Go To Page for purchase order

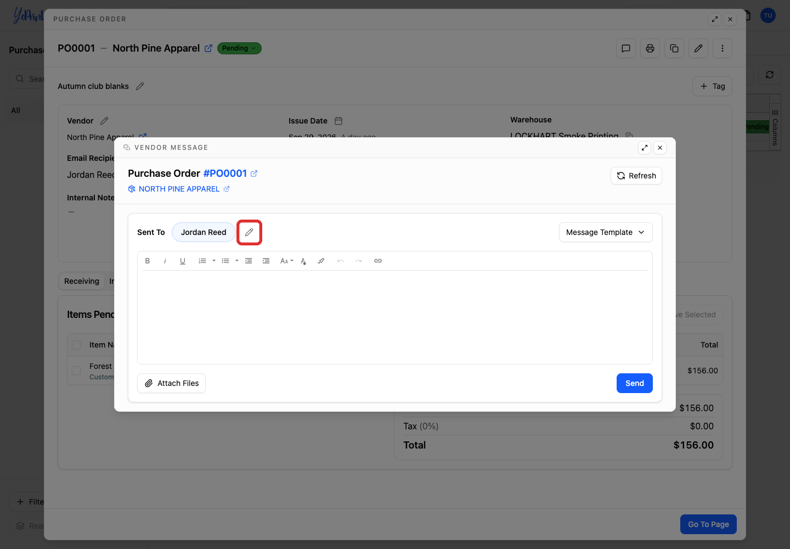click(x=708, y=524)
